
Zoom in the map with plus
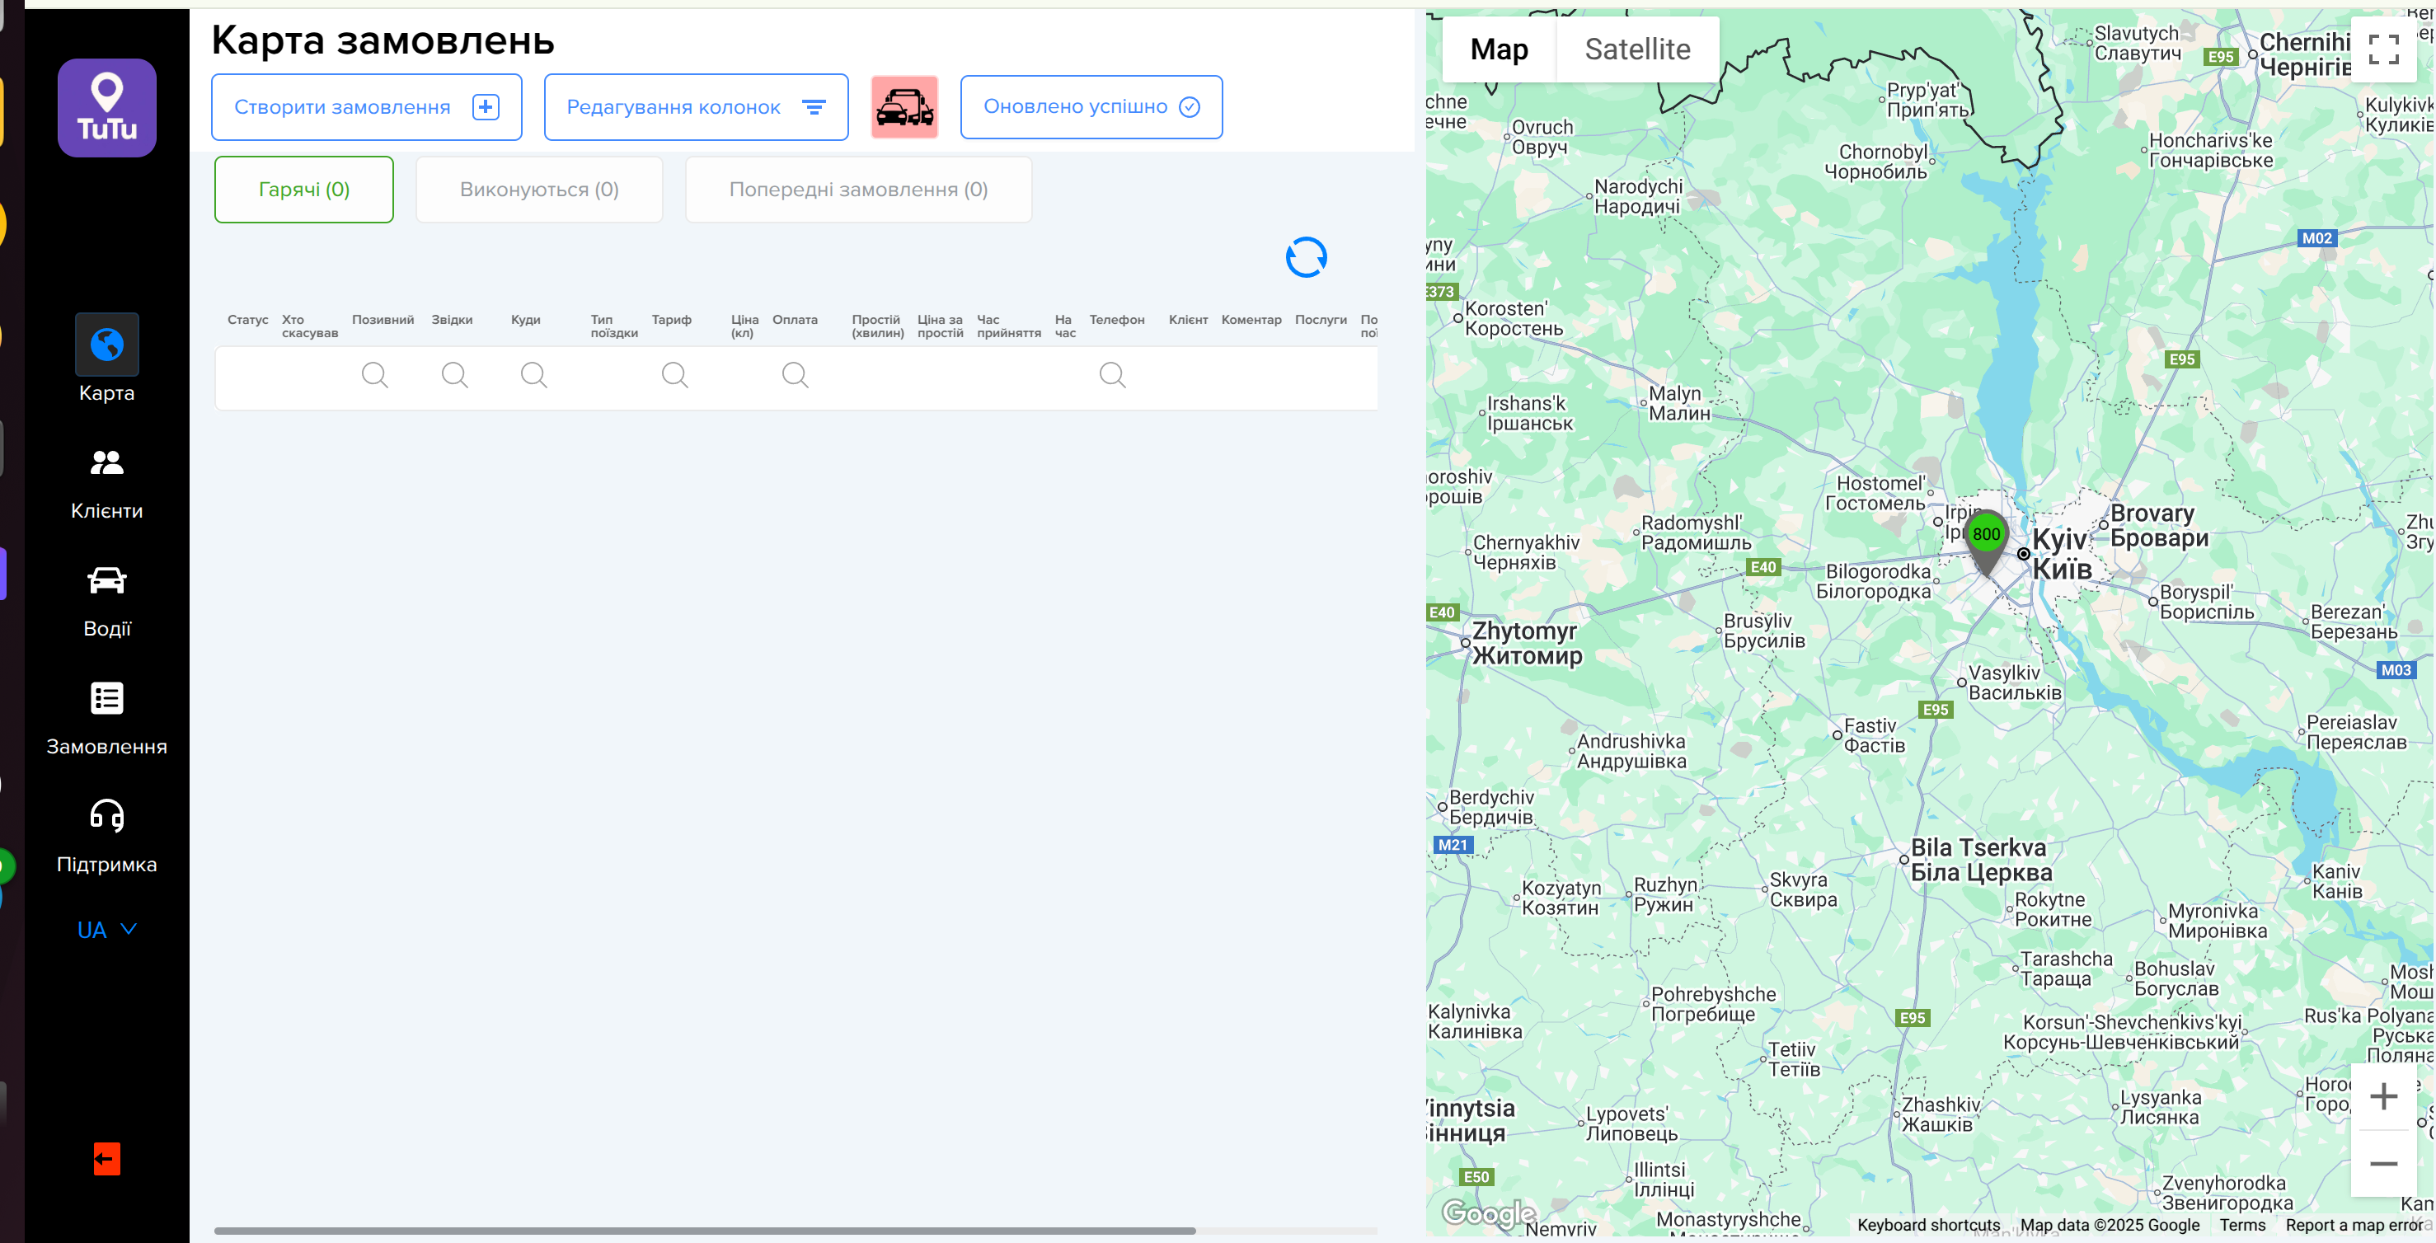(x=2383, y=1095)
